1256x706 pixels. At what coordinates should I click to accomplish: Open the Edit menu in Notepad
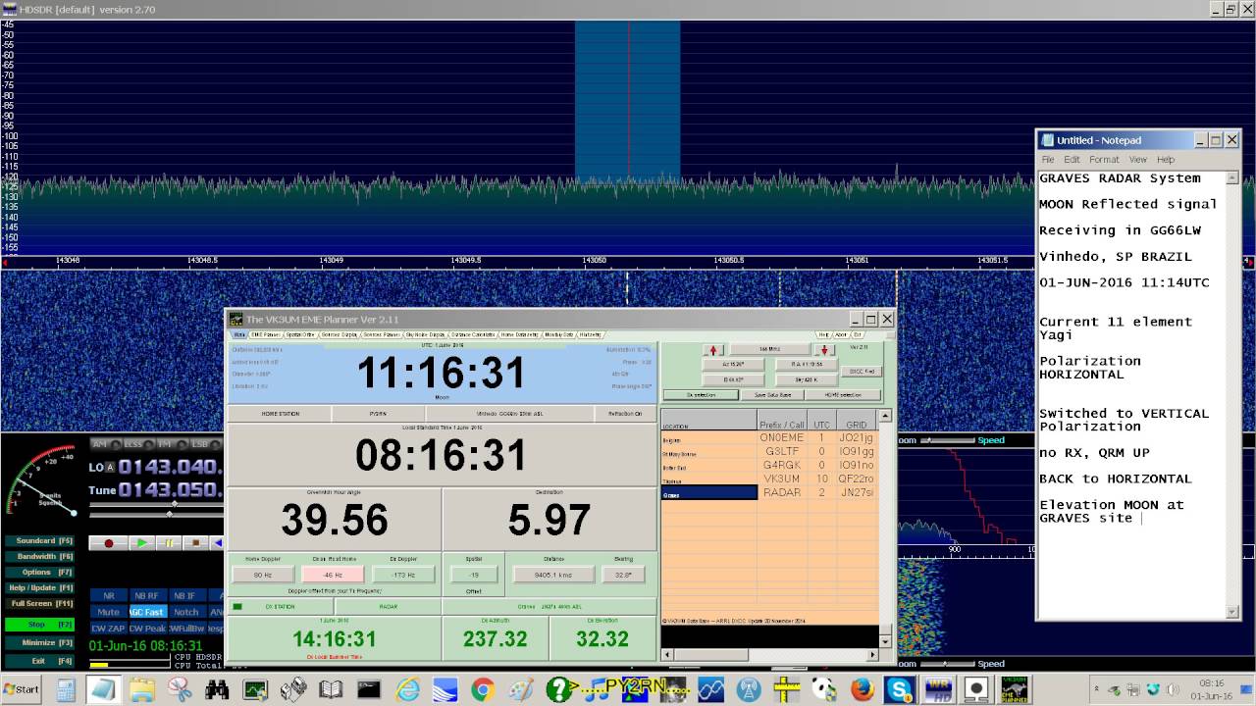pos(1072,159)
